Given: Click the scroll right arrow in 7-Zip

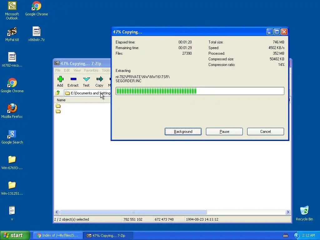Looking at the screenshot, I should 288,212.
